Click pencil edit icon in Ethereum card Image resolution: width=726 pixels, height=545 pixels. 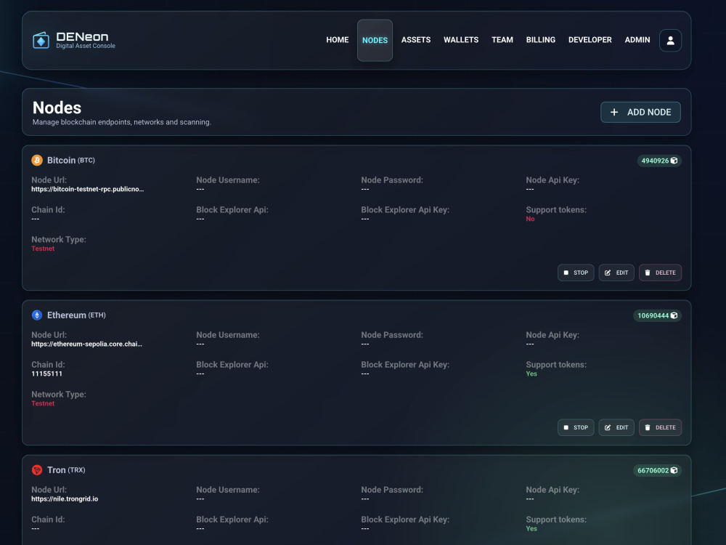pos(608,428)
